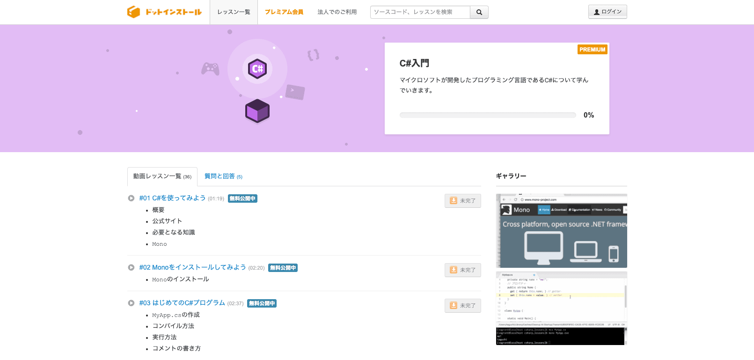Click the dotinstall logo icon
Screen dimensions: 754x360
click(134, 12)
